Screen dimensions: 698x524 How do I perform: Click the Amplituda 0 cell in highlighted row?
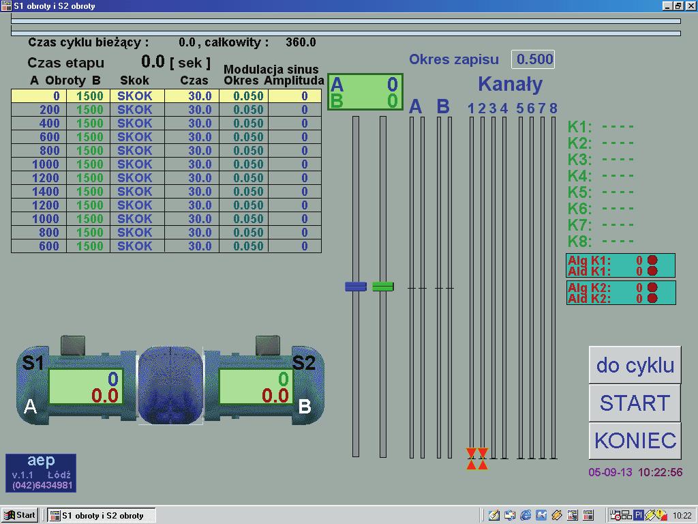294,96
